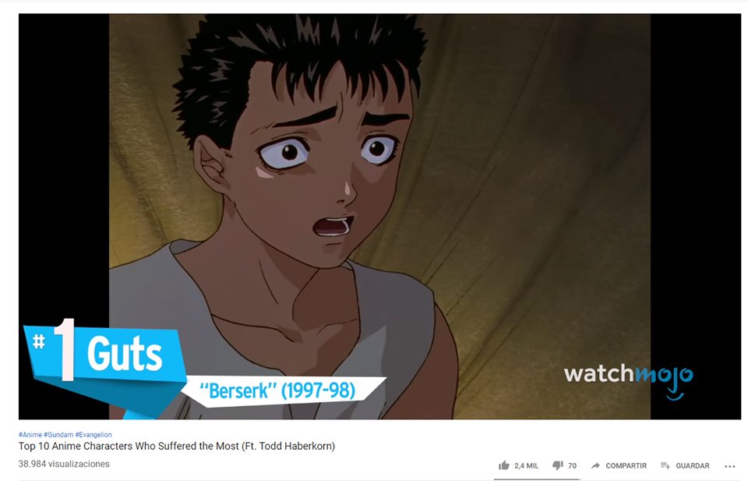Click the 2,4 MIL like count
The height and width of the screenshot is (484, 748).
coord(526,465)
